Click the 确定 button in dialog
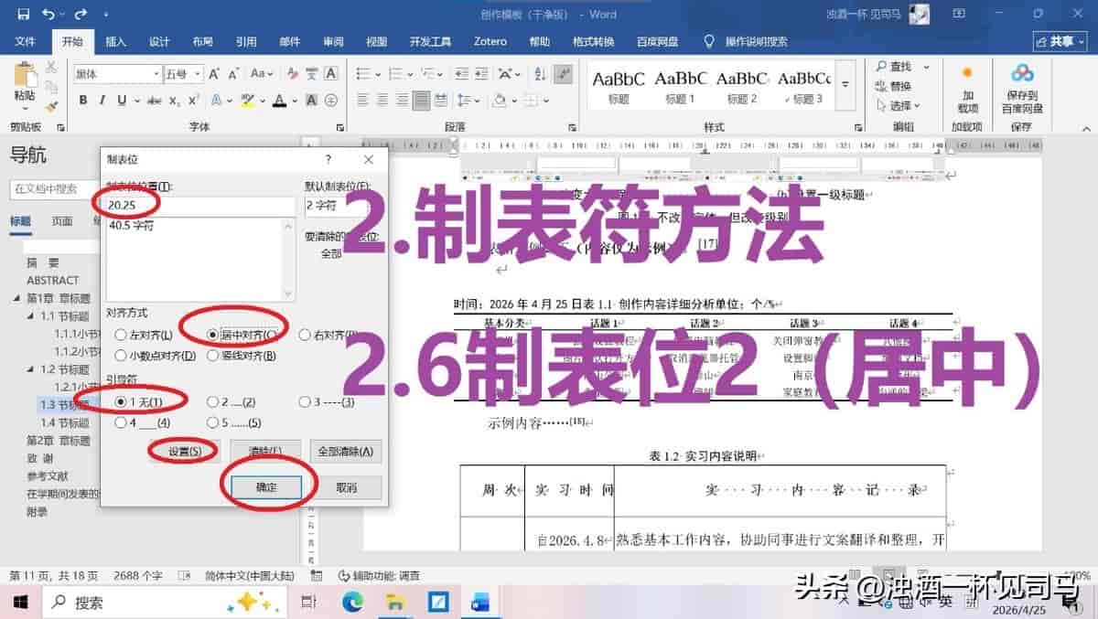 pyautogui.click(x=265, y=487)
